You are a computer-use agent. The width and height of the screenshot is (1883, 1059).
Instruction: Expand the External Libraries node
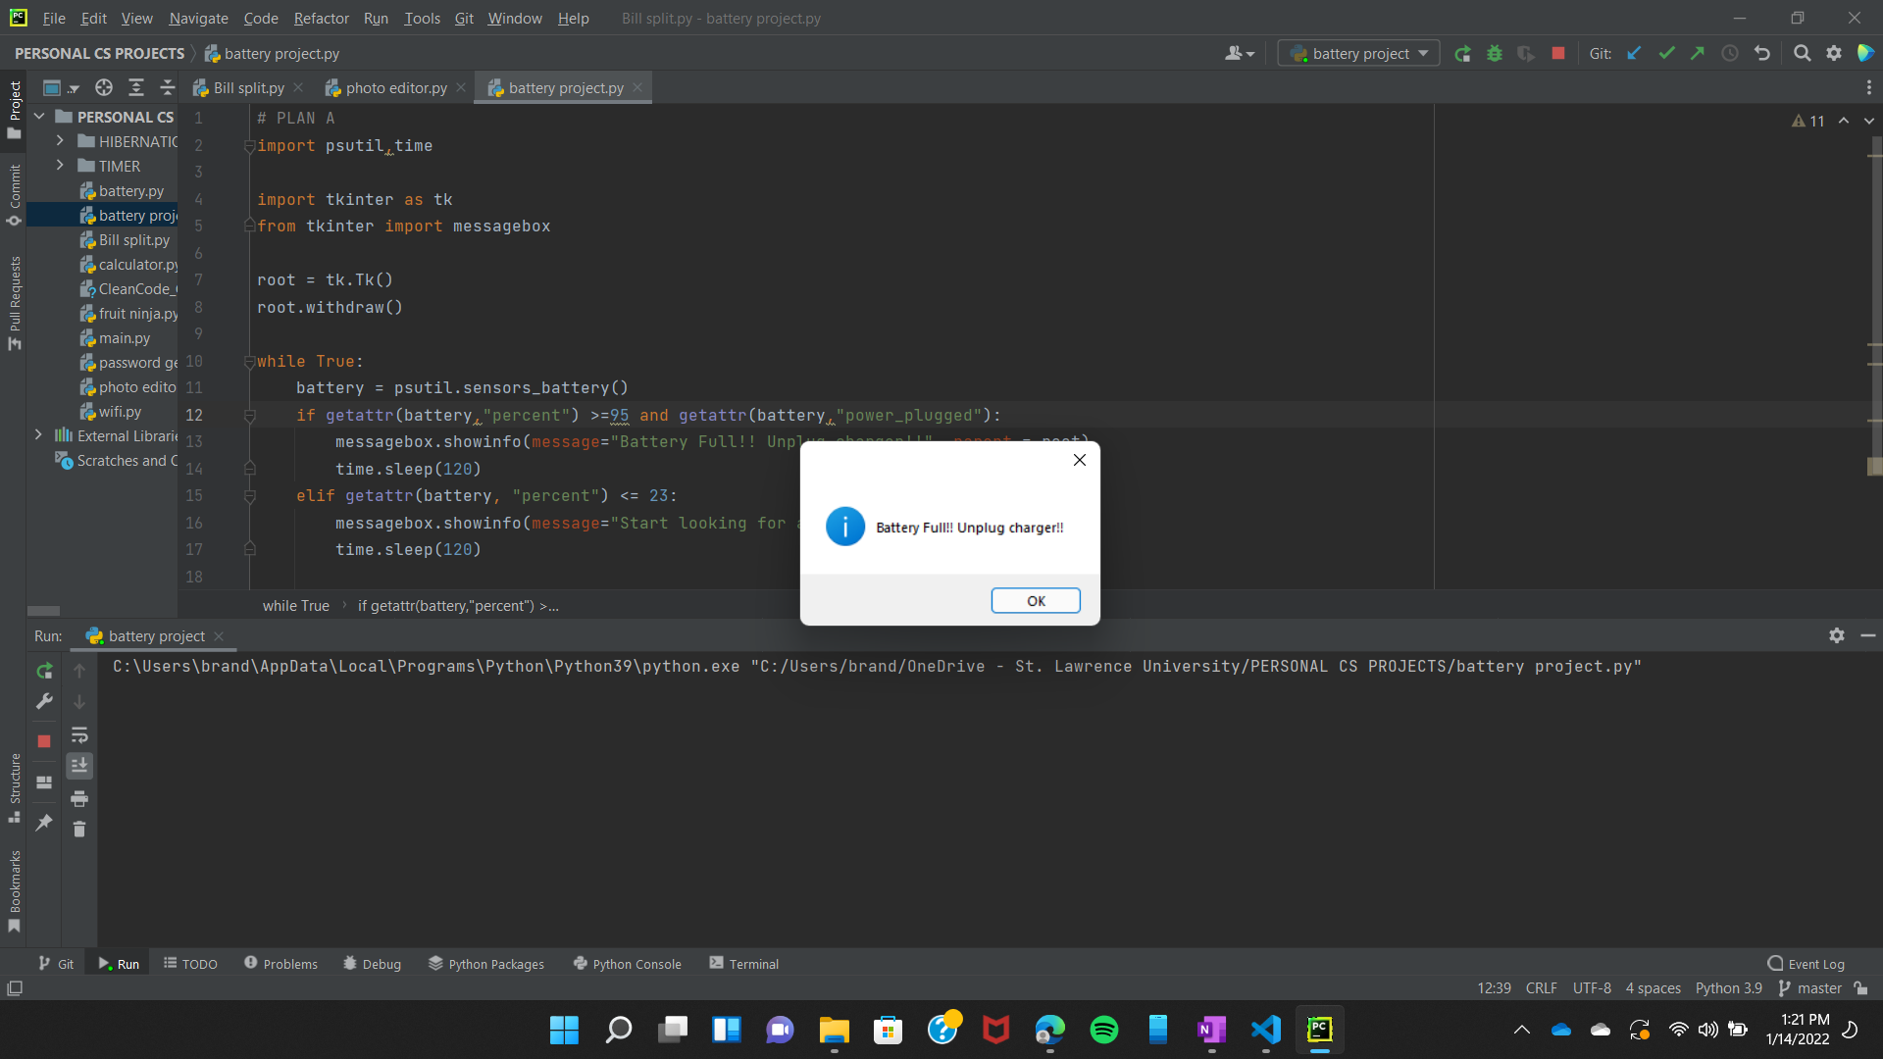[x=38, y=435]
